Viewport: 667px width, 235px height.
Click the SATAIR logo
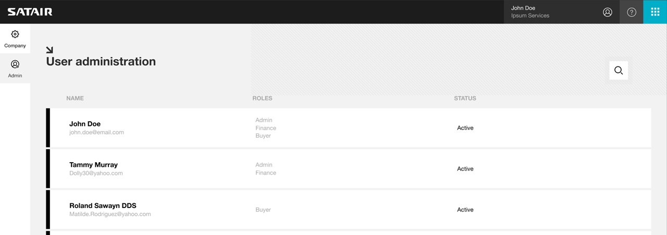30,12
